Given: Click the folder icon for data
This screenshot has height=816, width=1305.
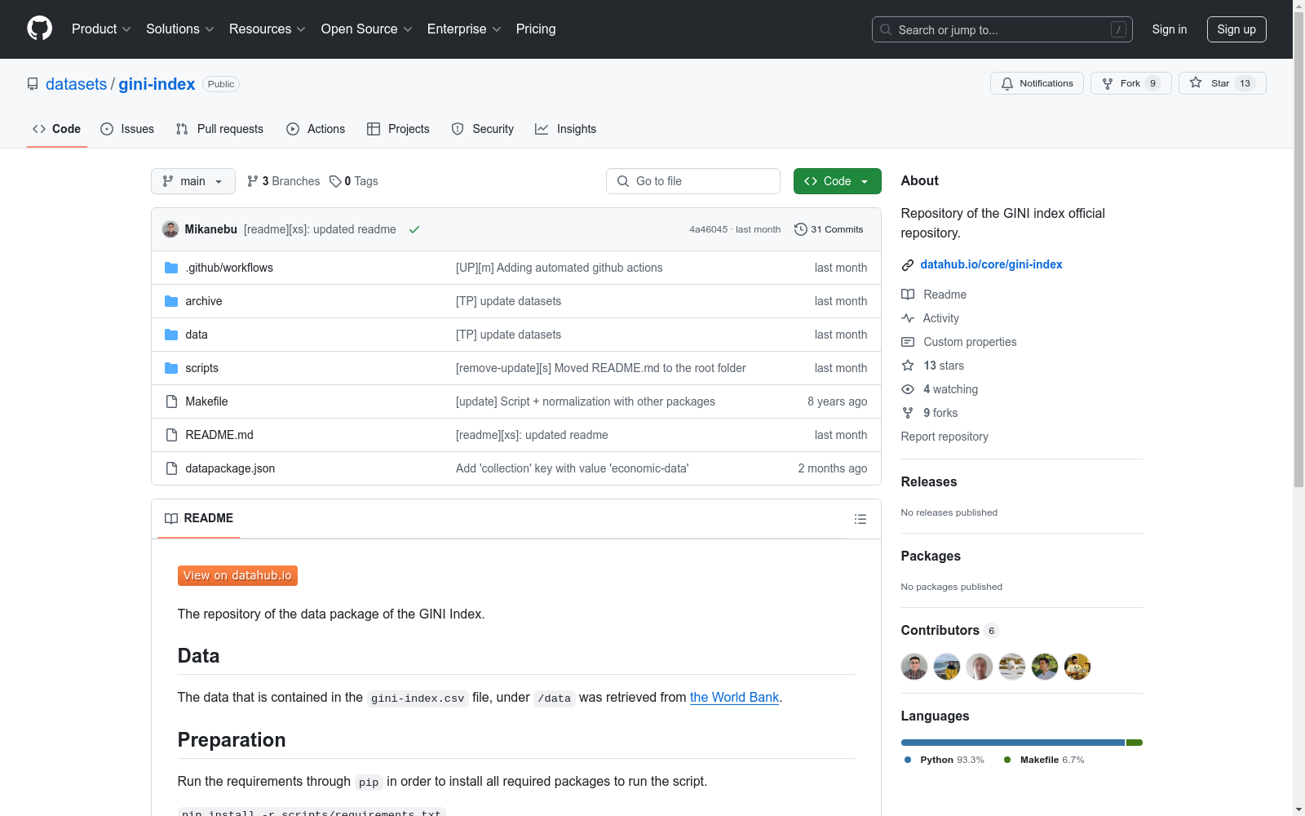Looking at the screenshot, I should (x=171, y=335).
